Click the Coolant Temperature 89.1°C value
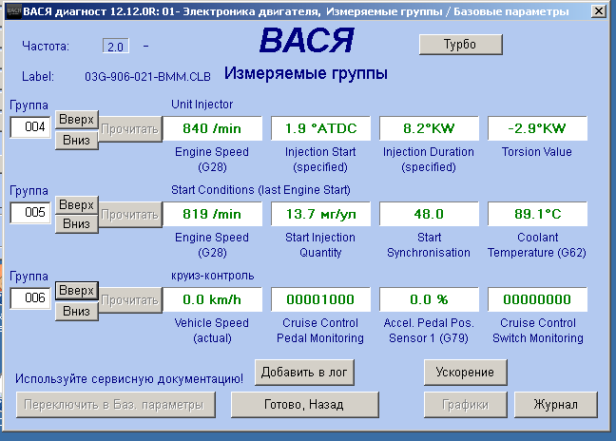The height and width of the screenshot is (441, 616). click(537, 214)
